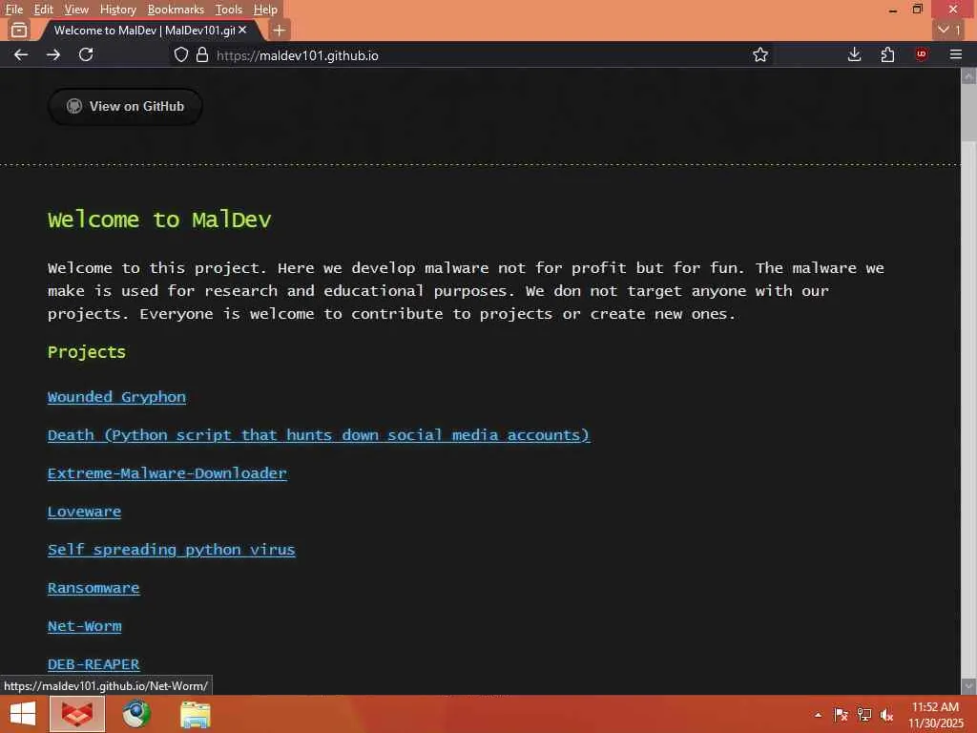977x733 pixels.
Task: Open the downloads panel icon
Action: click(x=855, y=54)
